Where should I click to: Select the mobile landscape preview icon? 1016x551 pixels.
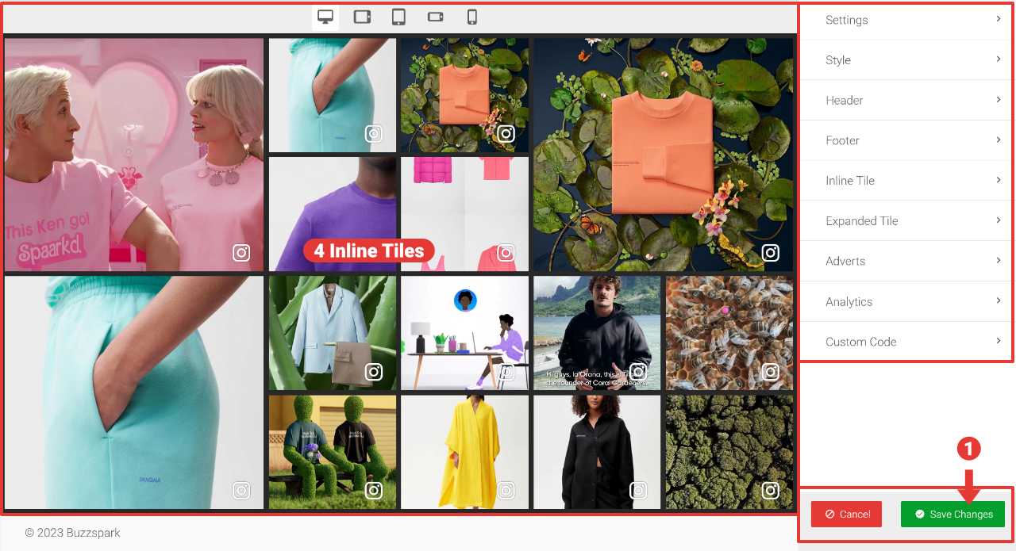(x=435, y=17)
